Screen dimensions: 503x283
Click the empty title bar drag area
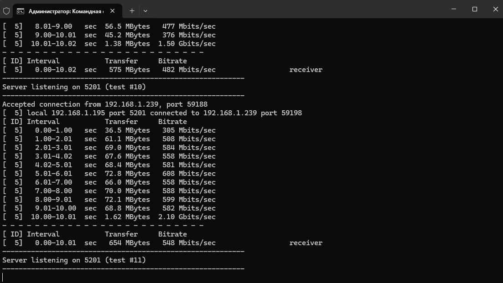(x=296, y=9)
